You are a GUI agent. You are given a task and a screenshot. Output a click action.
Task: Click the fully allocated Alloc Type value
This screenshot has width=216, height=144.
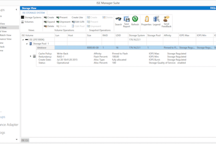tap(119, 60)
